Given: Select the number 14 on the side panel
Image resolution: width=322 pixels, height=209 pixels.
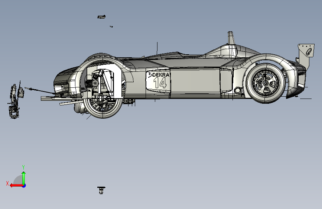Looking at the screenshot, I should coord(160,83).
